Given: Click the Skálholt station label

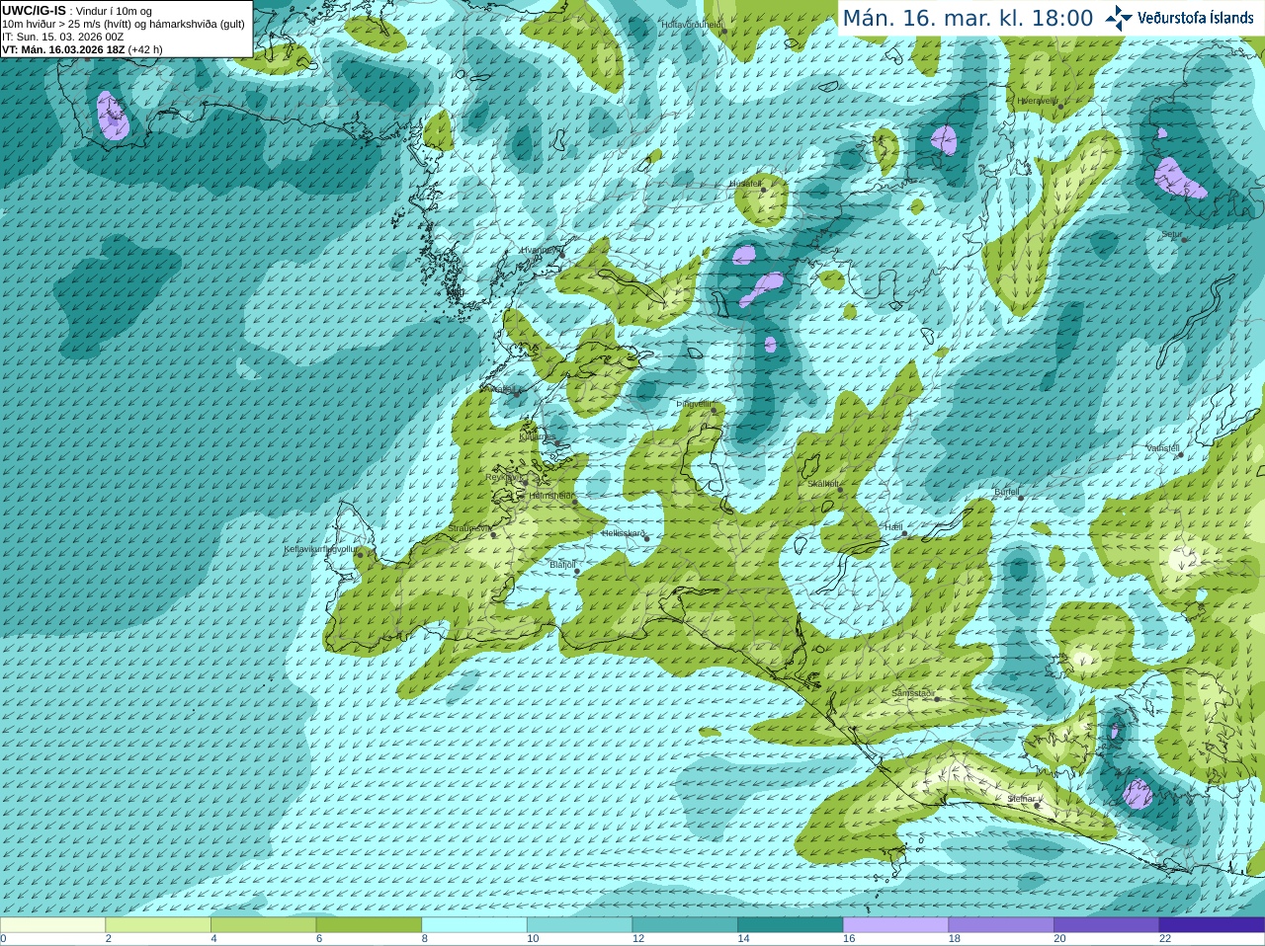Looking at the screenshot, I should [823, 483].
